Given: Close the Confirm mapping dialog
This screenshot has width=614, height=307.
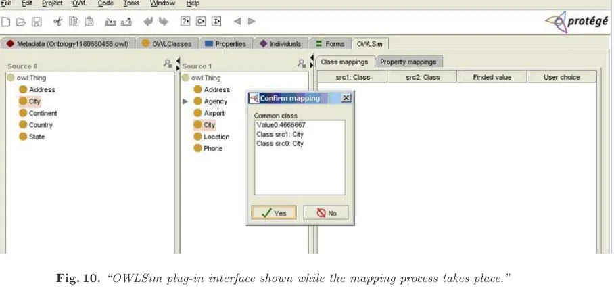Looking at the screenshot, I should (346, 98).
